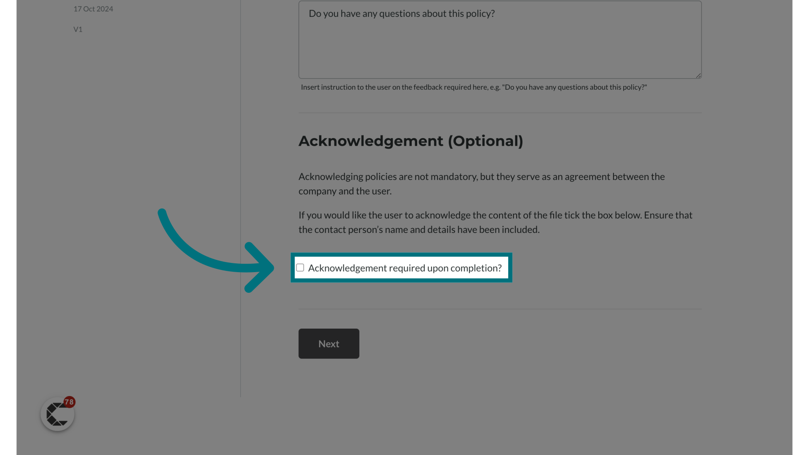
Task: Enable acknowledgement required upon completion
Action: 300,267
